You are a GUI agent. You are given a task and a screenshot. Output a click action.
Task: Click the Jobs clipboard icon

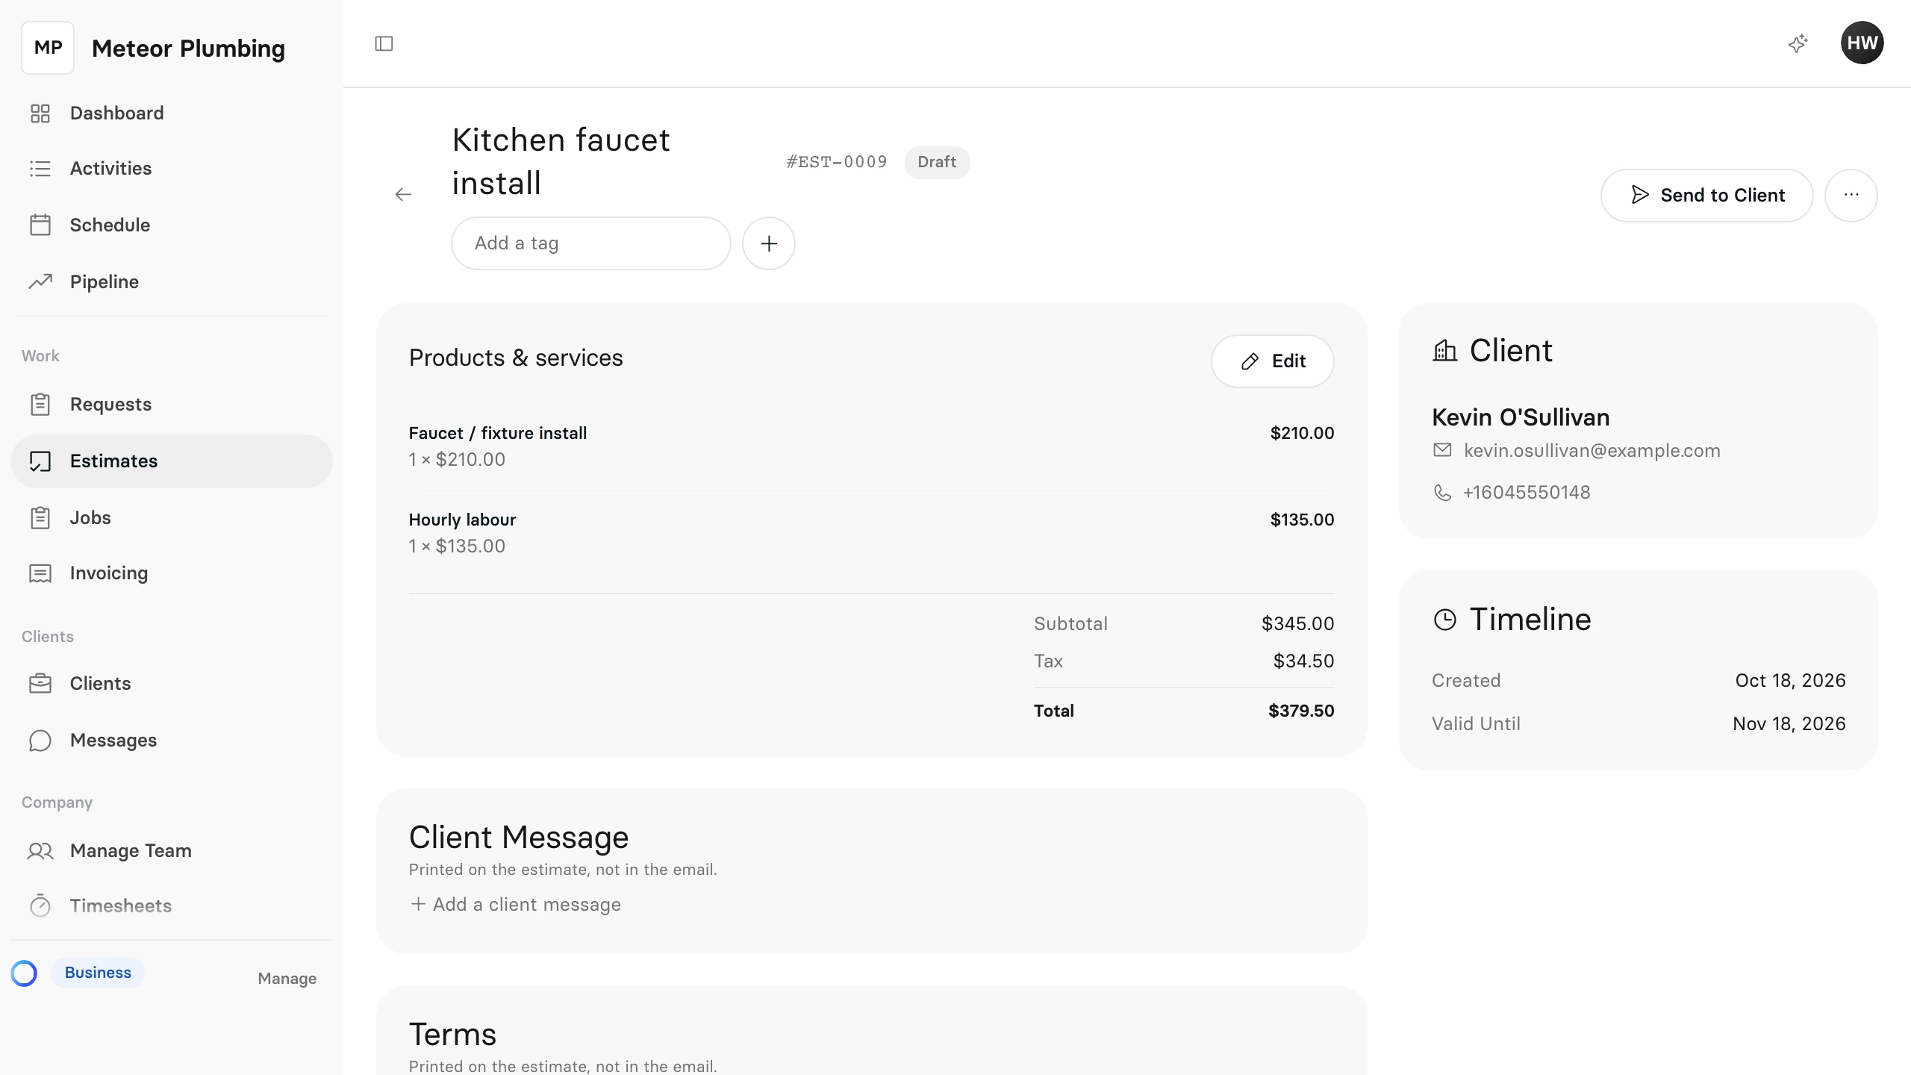40,517
